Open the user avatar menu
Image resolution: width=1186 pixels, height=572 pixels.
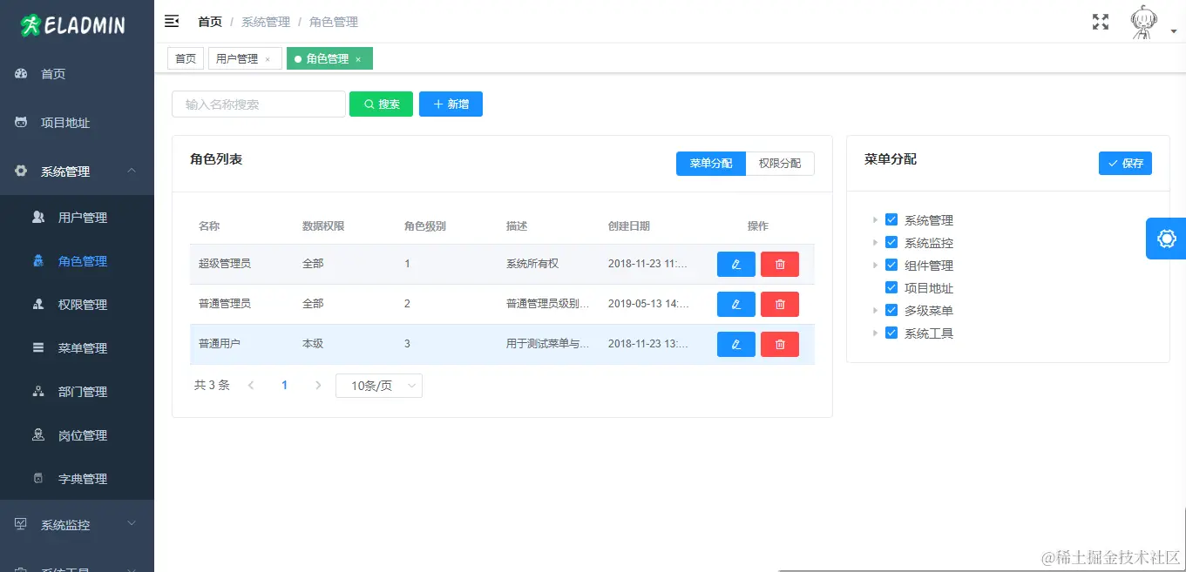[x=1142, y=23]
